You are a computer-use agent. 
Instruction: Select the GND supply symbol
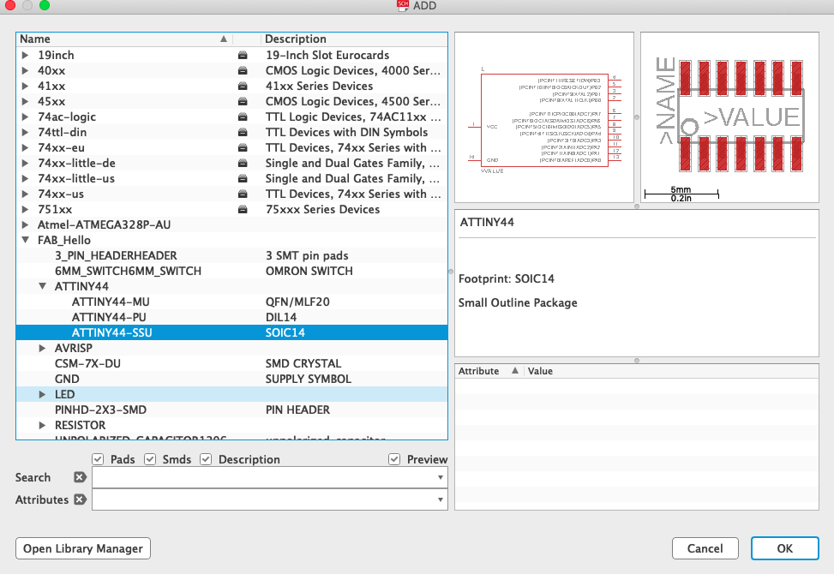pos(232,379)
